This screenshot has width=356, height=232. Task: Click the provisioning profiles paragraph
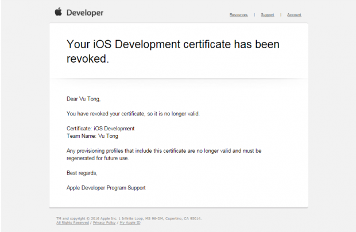point(164,150)
